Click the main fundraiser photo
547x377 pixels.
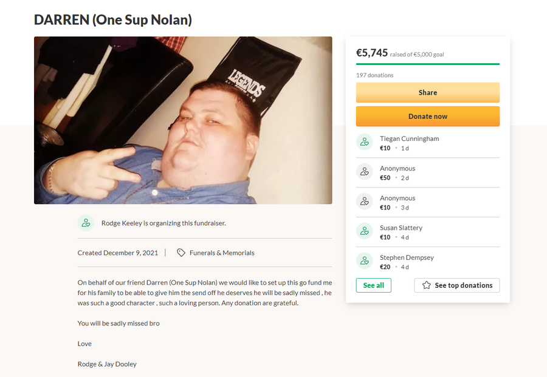pyautogui.click(x=183, y=120)
